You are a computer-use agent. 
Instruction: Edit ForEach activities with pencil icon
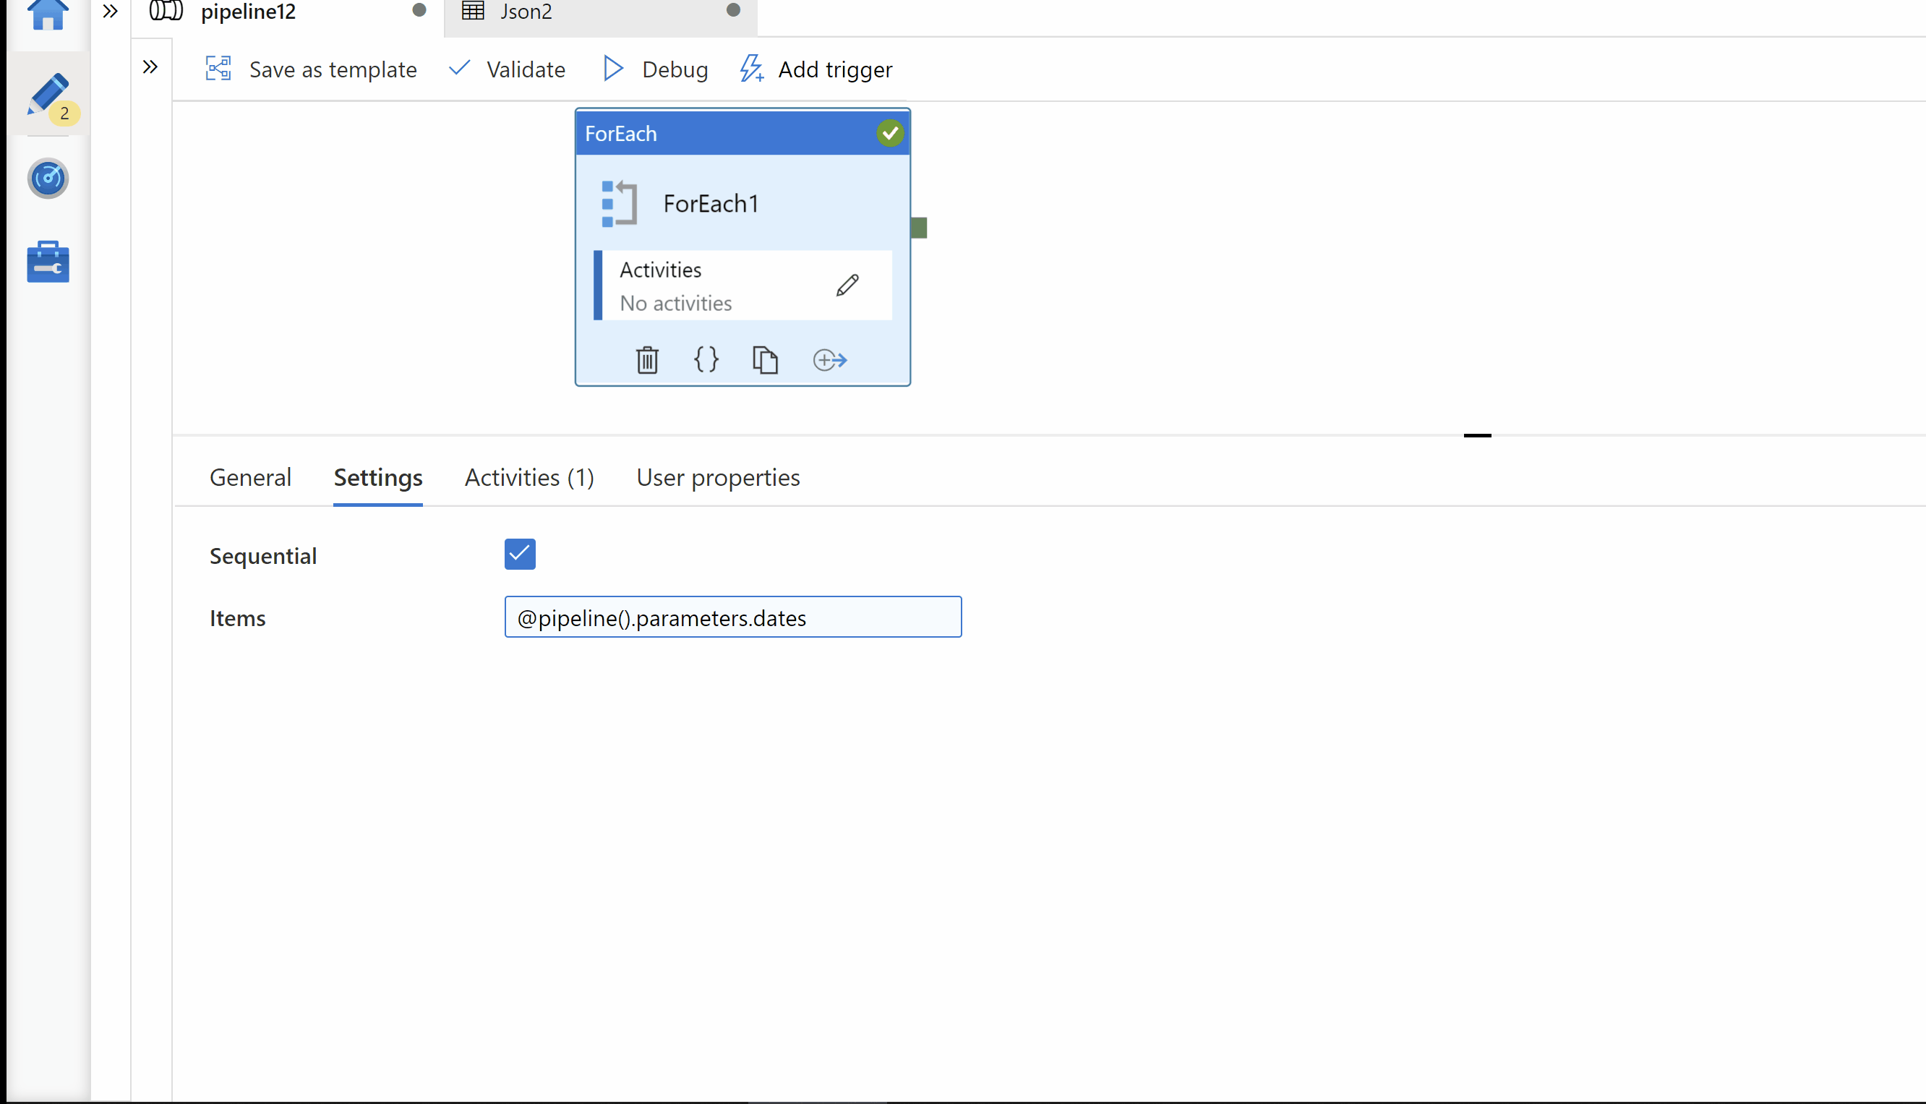tap(847, 286)
